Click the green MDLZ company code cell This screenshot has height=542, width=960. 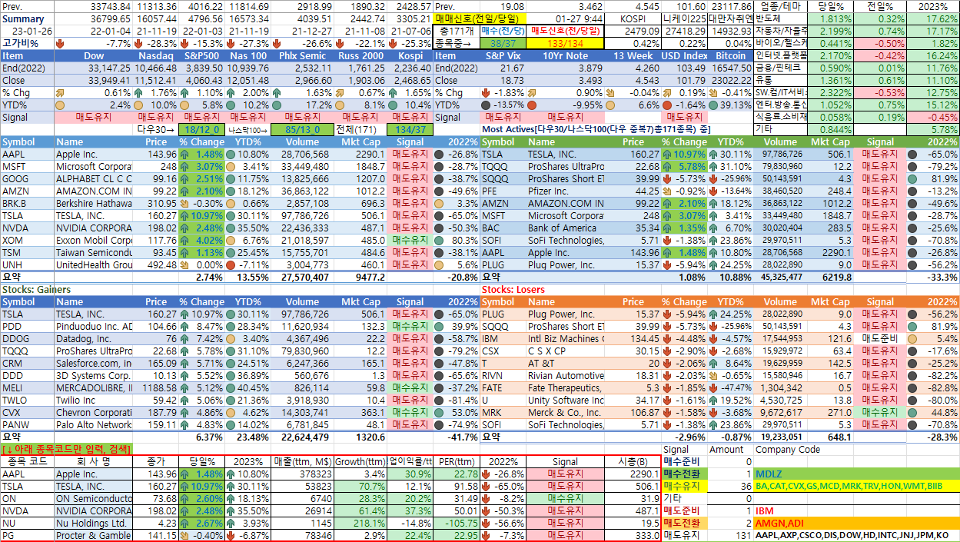point(857,474)
